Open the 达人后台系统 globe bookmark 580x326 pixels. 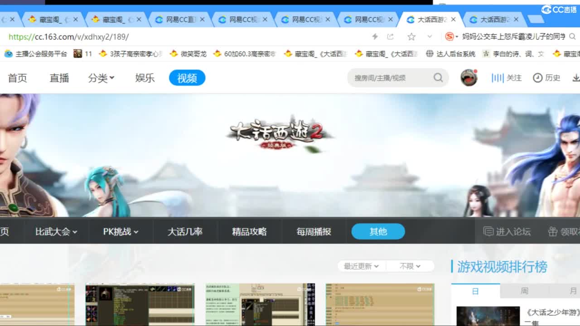(x=451, y=54)
